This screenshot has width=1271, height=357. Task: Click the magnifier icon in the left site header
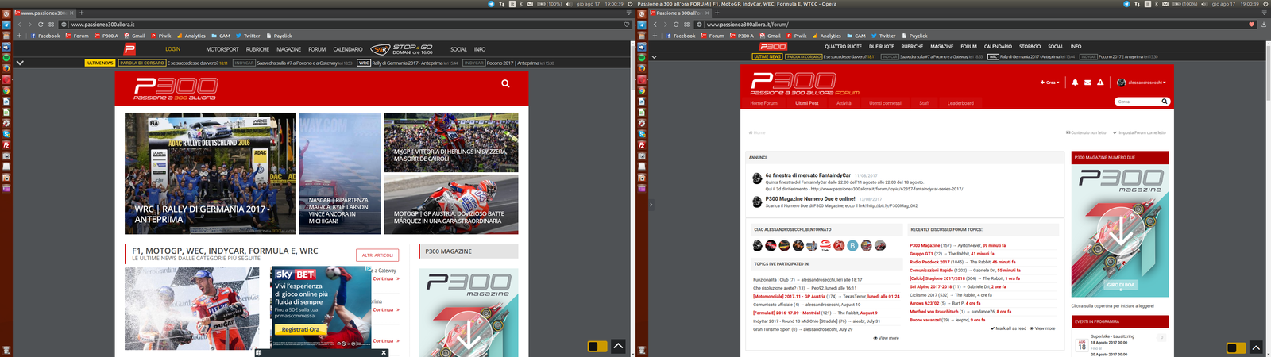(505, 83)
